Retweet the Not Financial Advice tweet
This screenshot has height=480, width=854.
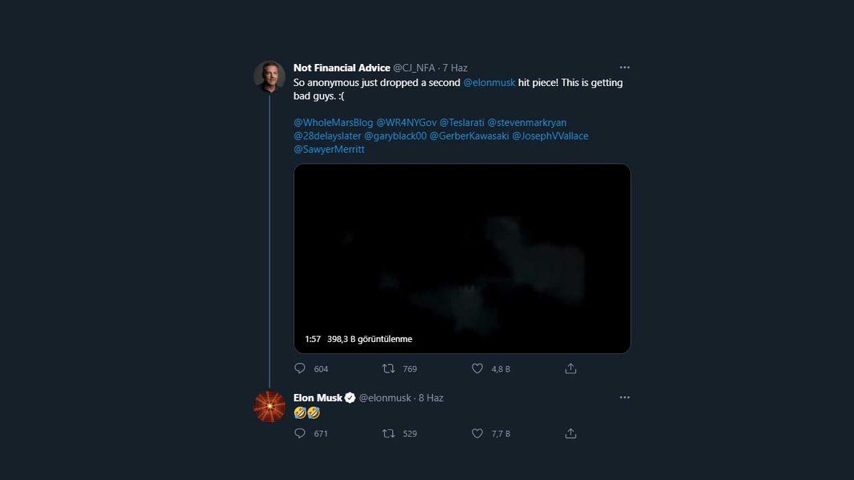[388, 368]
